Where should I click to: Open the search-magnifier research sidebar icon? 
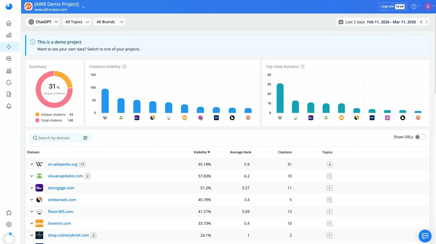pyautogui.click(x=9, y=59)
